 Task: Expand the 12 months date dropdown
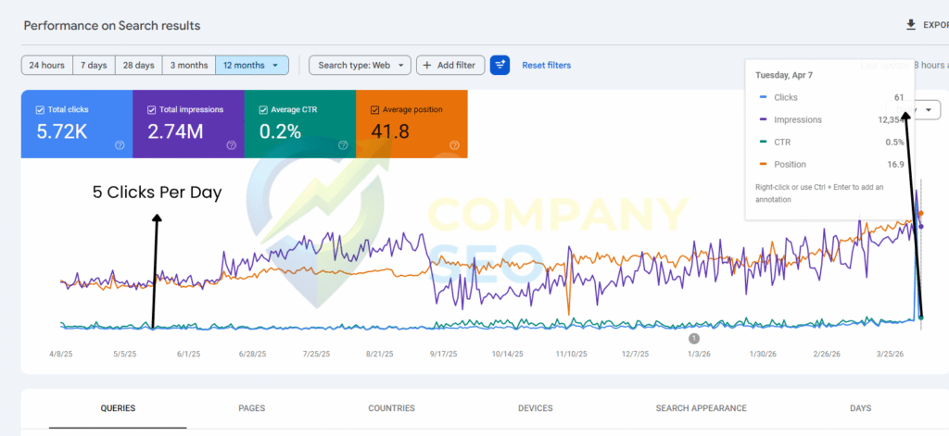[x=252, y=65]
